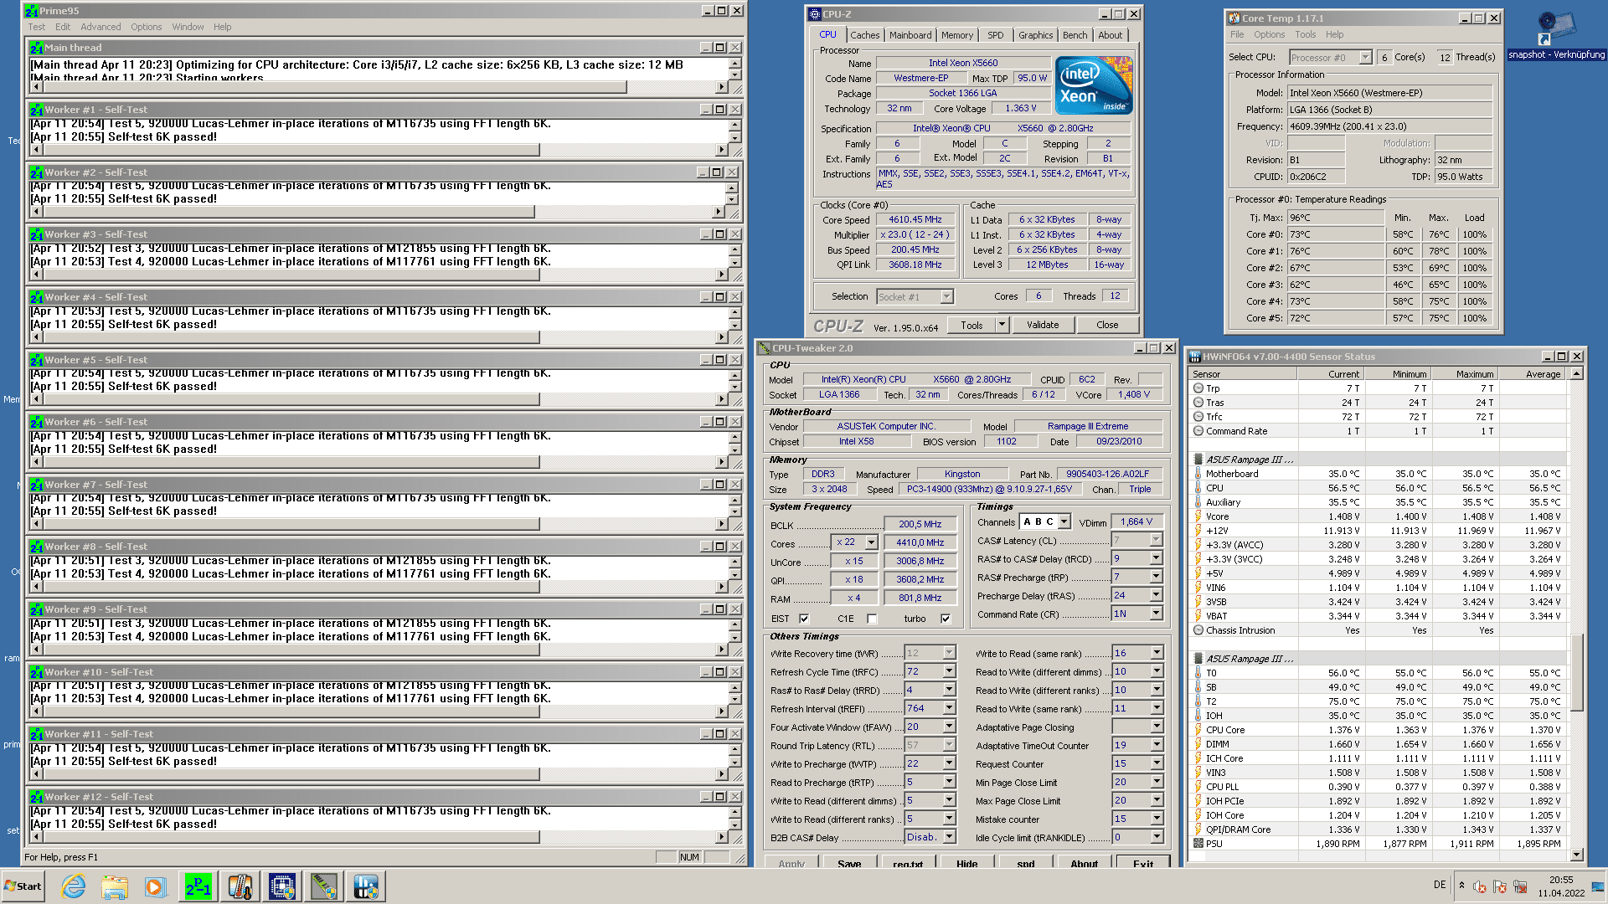Click the CPU-Tweaker title bar icon
The image size is (1608, 904).
[764, 348]
